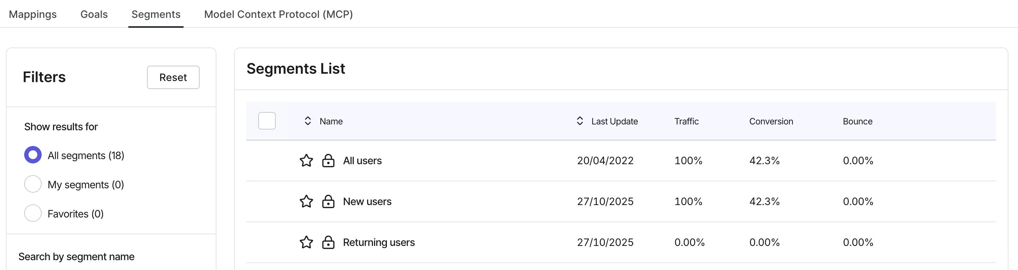Sort segments by Name arrows

coord(308,121)
